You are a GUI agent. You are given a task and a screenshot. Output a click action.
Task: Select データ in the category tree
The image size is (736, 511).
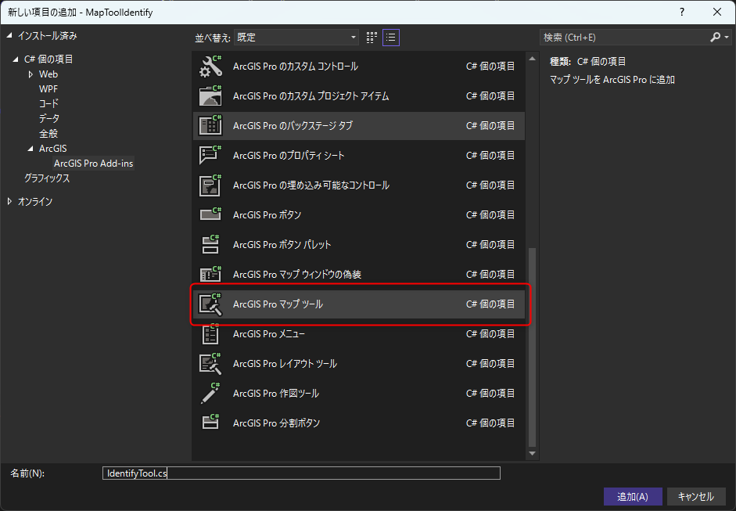48,118
